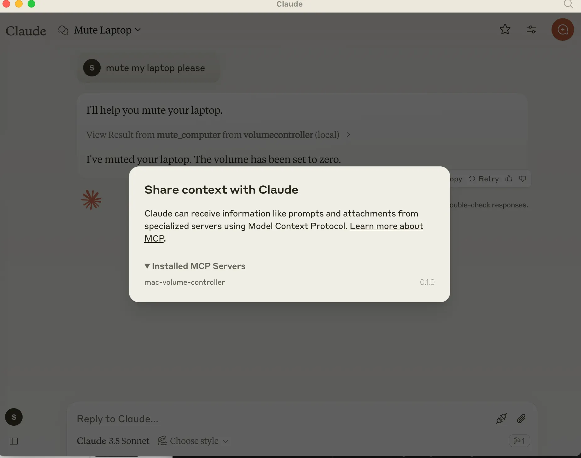Click the search magnifier in title bar
This screenshot has width=581, height=458.
point(568,4)
